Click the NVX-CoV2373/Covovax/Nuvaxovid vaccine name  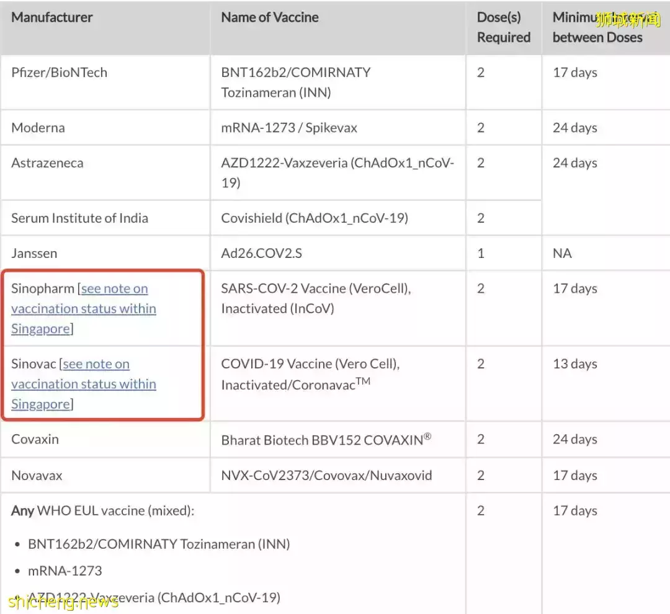(x=326, y=476)
